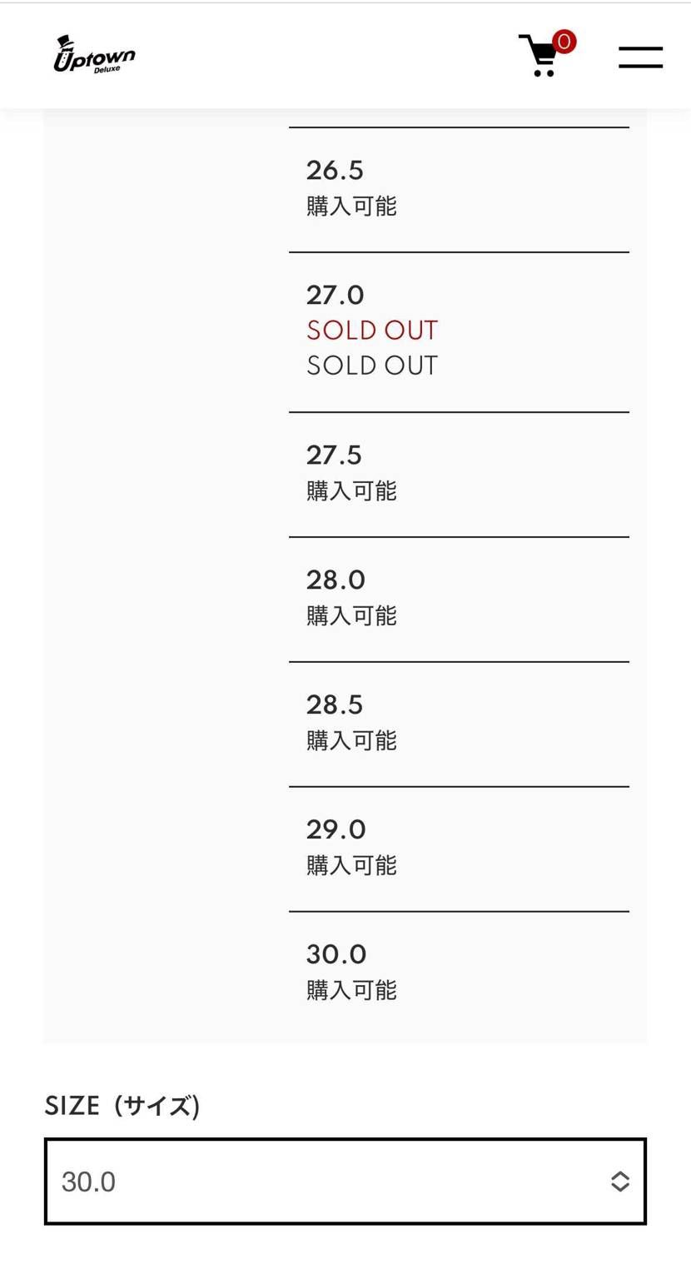The width and height of the screenshot is (691, 1274).
Task: Click 購入可能 under size 29.0
Action: click(351, 865)
